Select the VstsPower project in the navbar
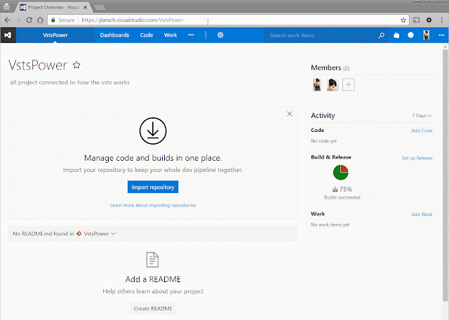Screen dimensions: 449x320 point(55,35)
